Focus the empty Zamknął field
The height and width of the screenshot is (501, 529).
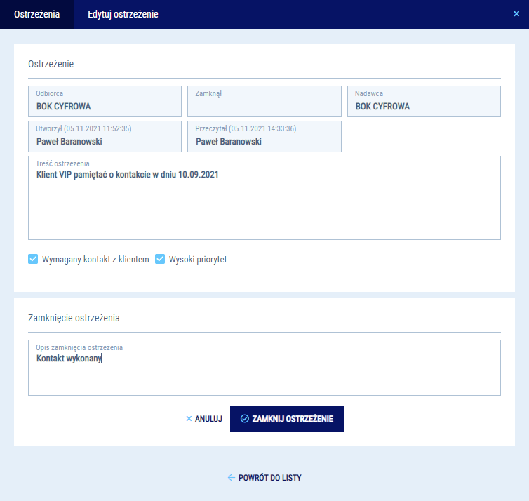pos(264,102)
